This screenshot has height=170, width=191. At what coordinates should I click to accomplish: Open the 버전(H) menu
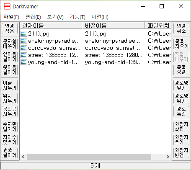coord(100,17)
